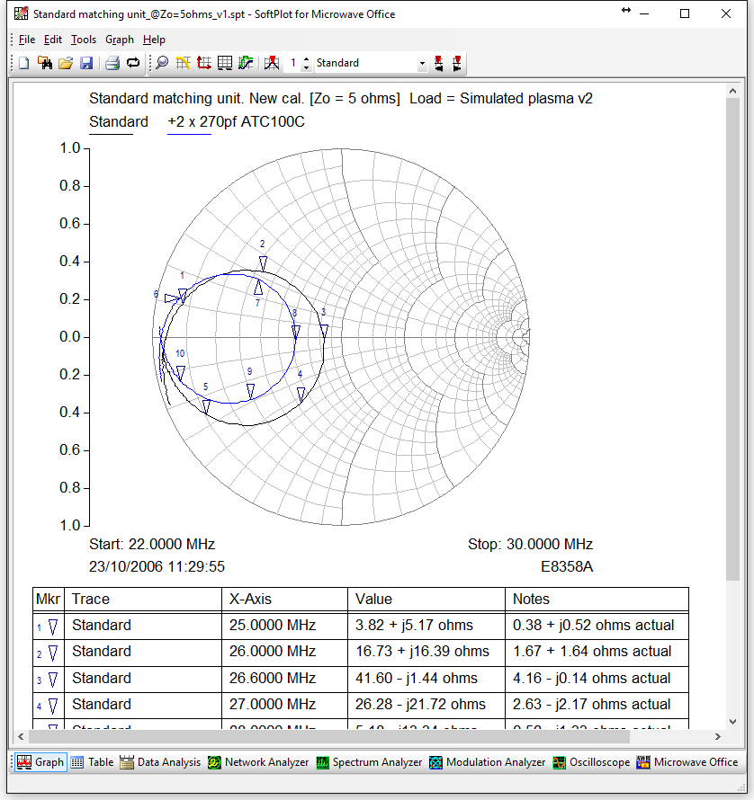Switch to Data Analysis view
The width and height of the screenshot is (754, 800).
(160, 762)
